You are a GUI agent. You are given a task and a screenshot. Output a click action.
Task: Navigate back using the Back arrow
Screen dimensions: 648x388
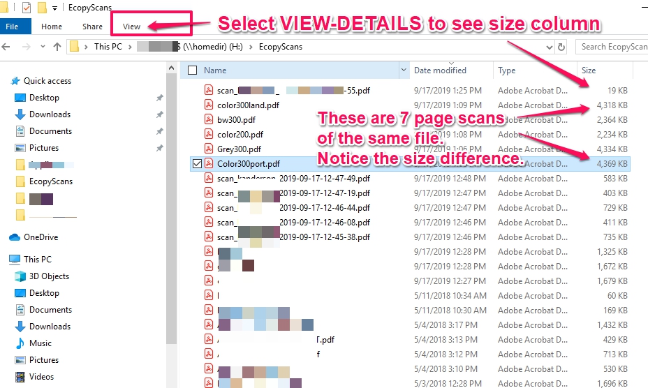(7, 47)
